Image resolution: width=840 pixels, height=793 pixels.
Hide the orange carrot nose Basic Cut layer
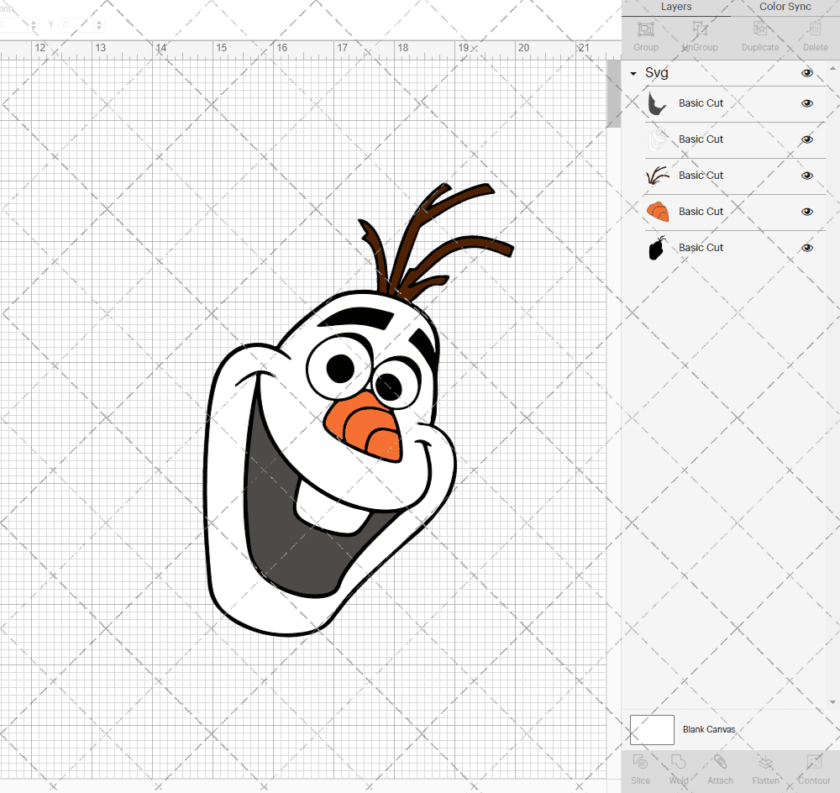pyautogui.click(x=806, y=212)
